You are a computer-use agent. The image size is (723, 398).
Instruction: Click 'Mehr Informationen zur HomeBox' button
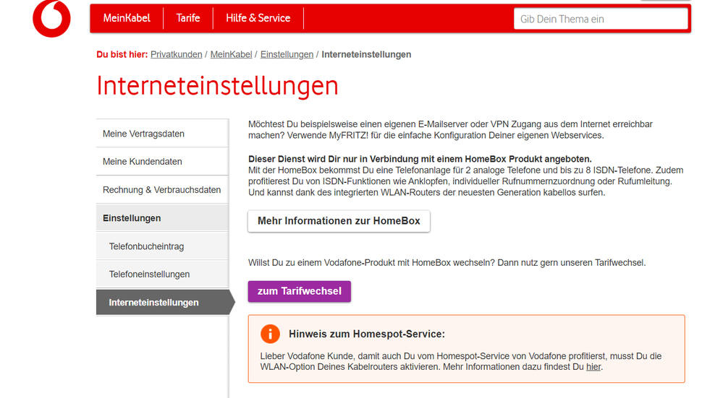pos(339,221)
